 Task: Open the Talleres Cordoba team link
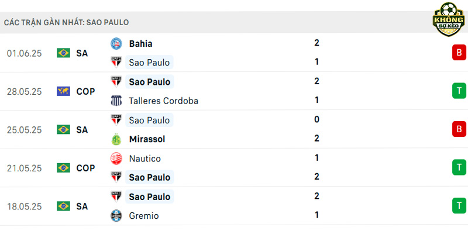164,101
